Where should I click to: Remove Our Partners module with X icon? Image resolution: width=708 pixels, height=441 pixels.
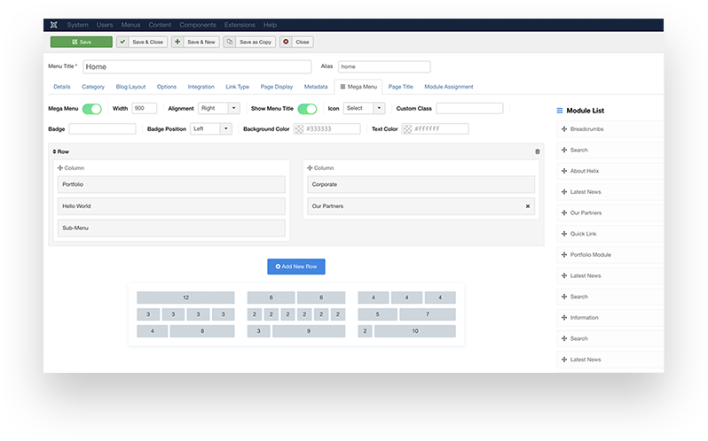(x=528, y=206)
